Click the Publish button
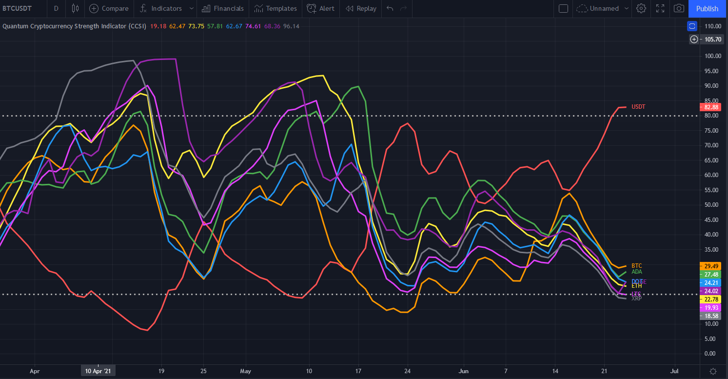728x379 pixels. coord(707,8)
